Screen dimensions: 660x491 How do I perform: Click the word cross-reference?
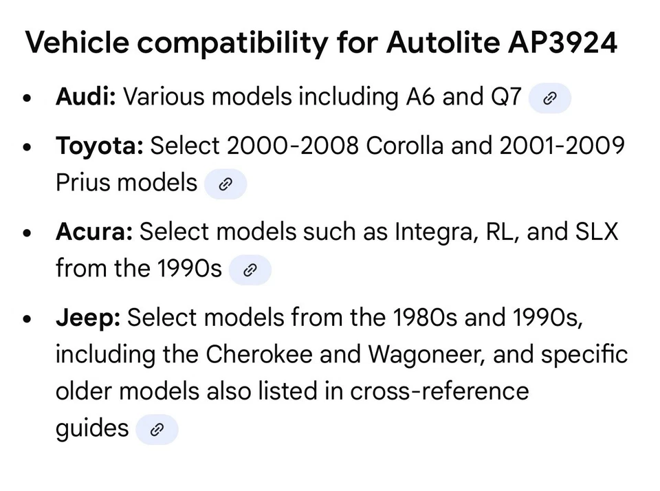coord(439,391)
